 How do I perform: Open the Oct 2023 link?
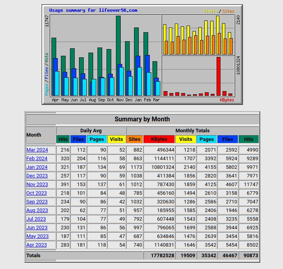click(x=37, y=193)
